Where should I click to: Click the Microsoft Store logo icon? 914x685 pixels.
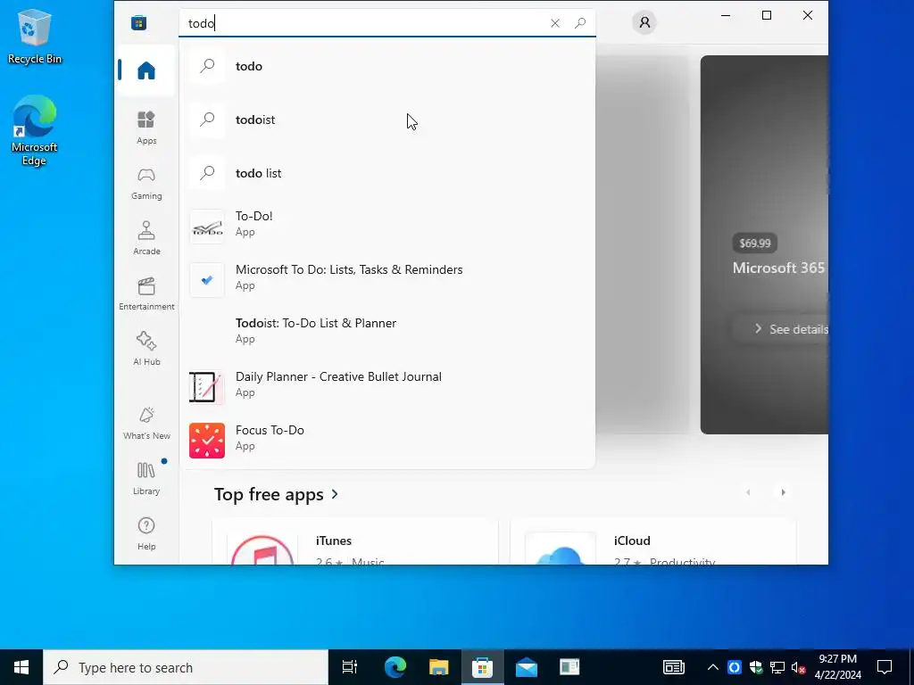click(x=138, y=22)
